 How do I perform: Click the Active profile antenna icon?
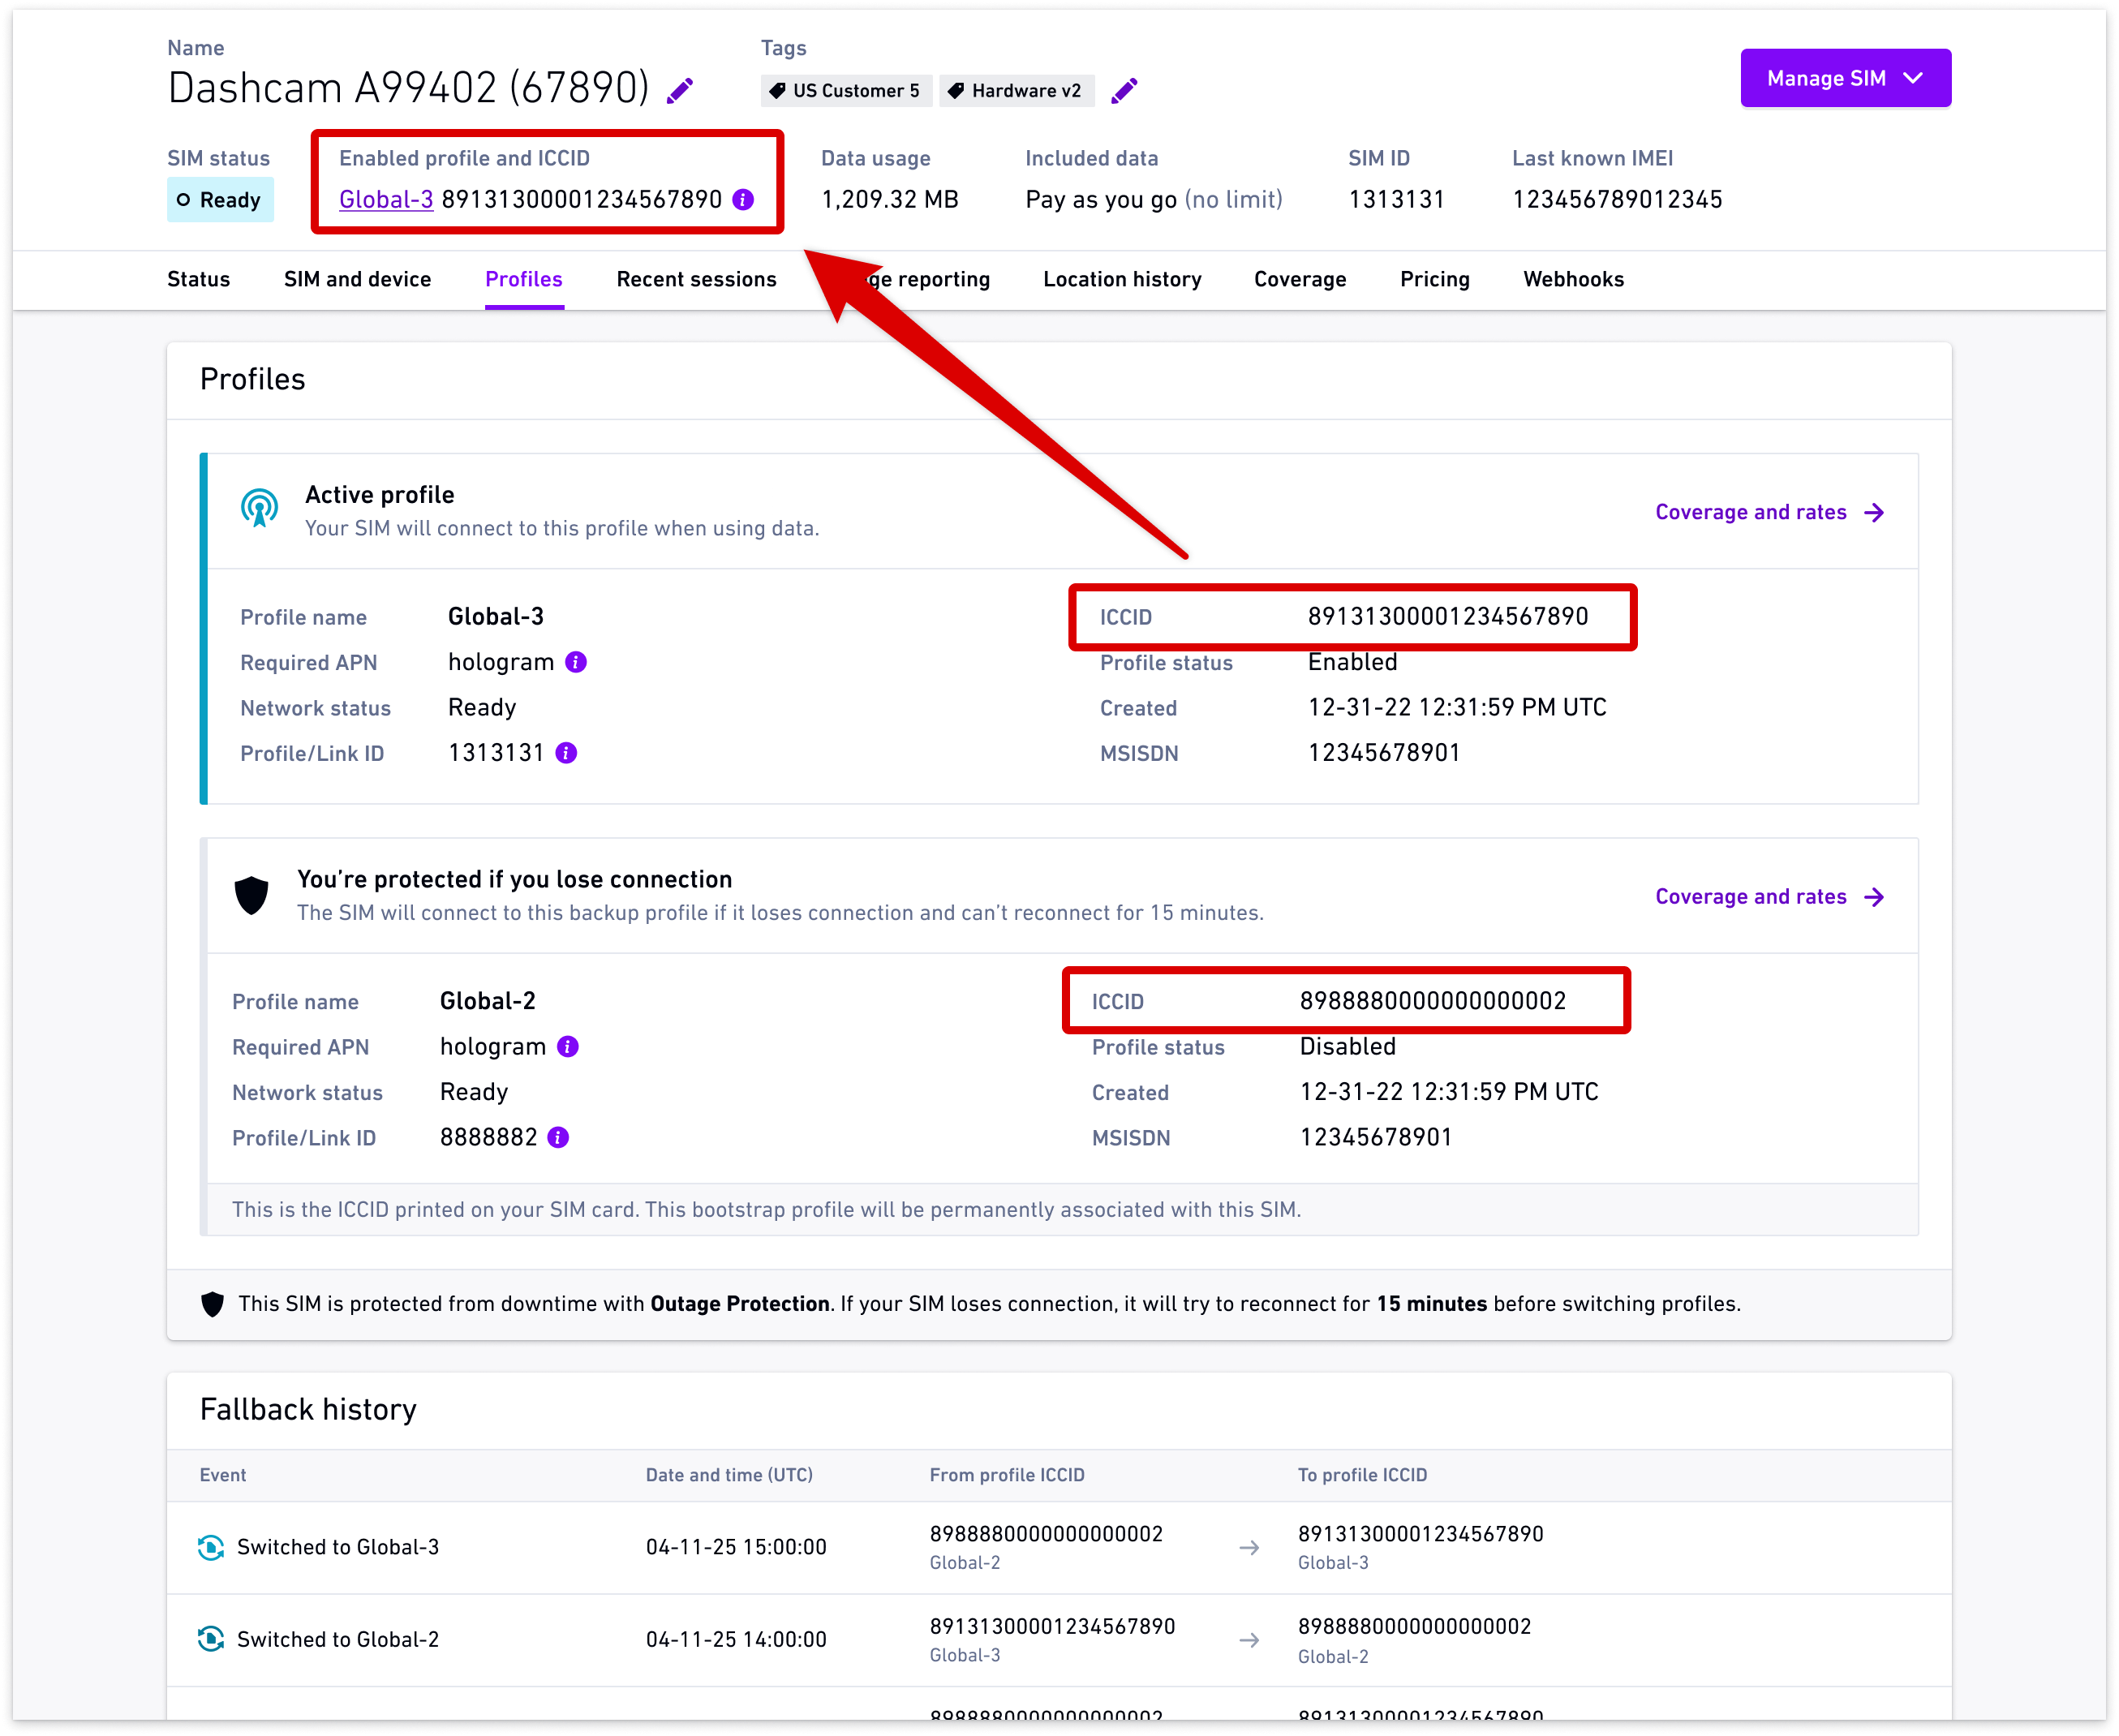tap(260, 508)
